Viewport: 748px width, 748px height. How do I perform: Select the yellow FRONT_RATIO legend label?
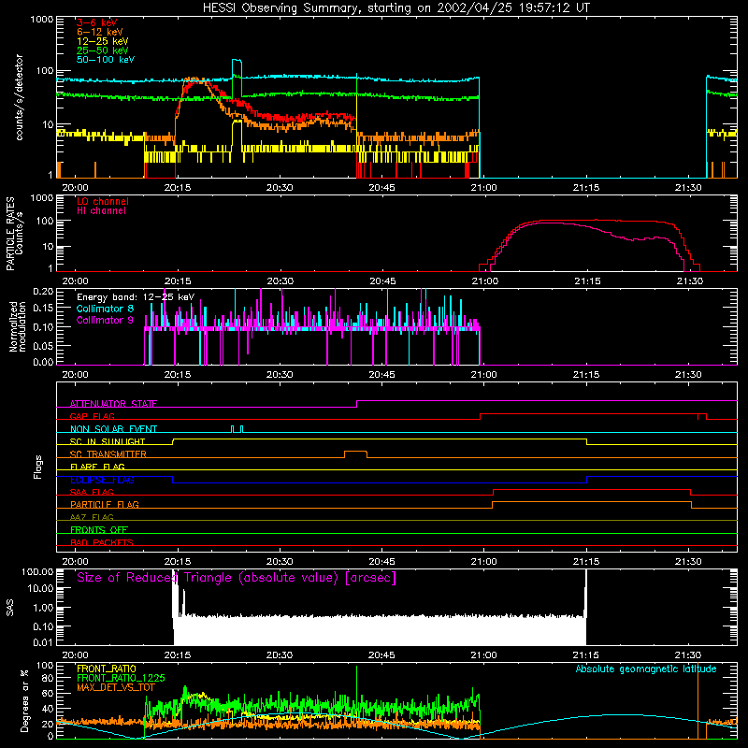tap(107, 669)
